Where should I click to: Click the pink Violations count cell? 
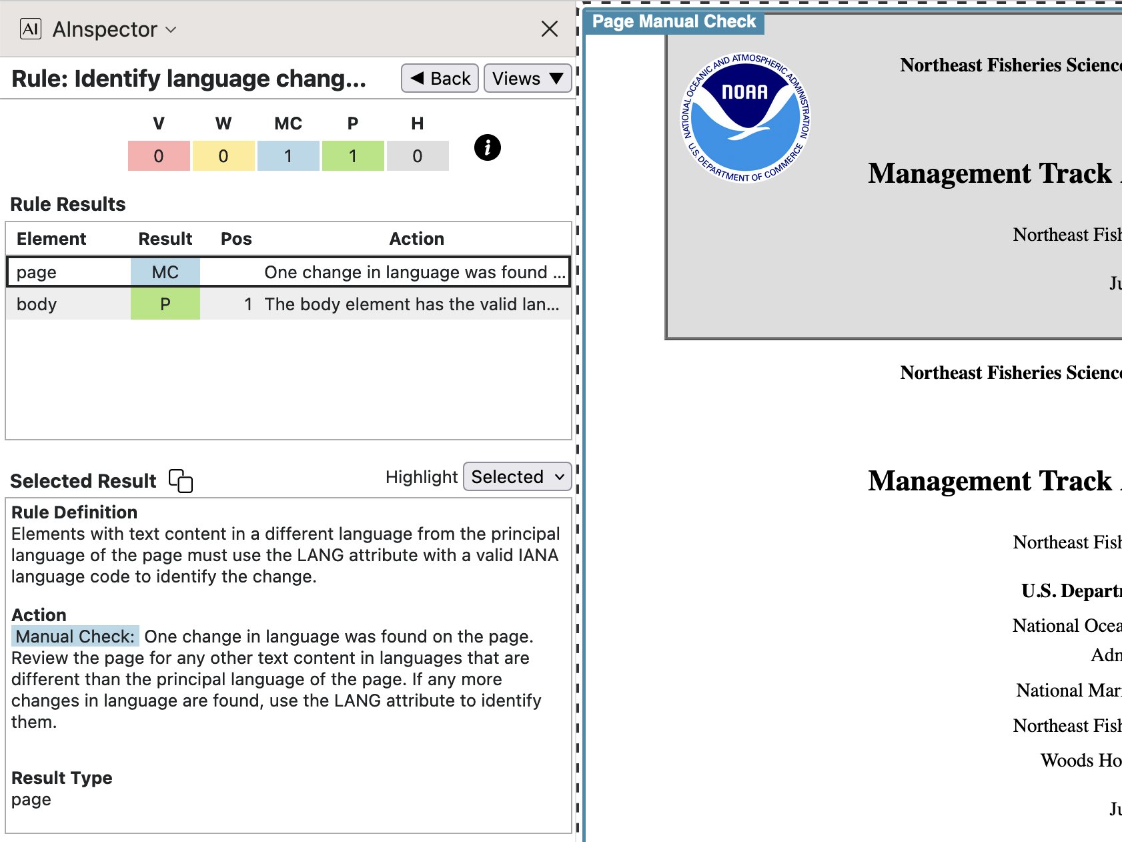pyautogui.click(x=159, y=156)
